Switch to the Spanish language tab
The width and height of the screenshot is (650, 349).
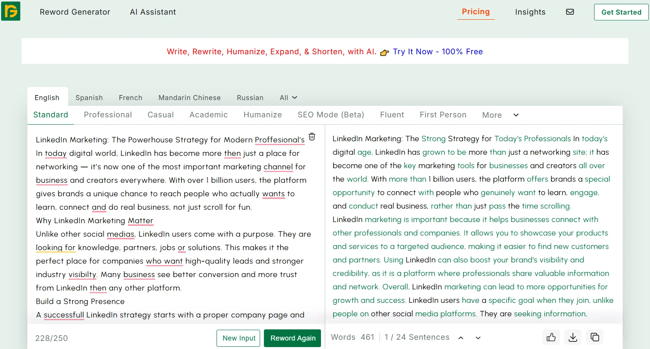click(x=89, y=98)
